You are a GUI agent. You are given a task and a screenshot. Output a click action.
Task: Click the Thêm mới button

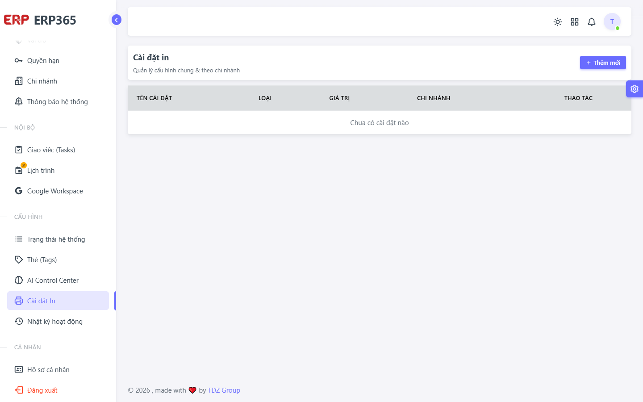(x=603, y=63)
